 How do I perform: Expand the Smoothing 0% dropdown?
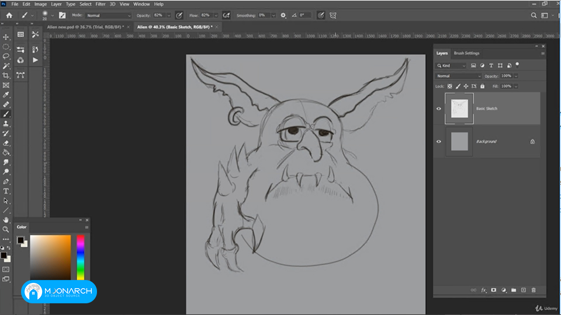[273, 15]
